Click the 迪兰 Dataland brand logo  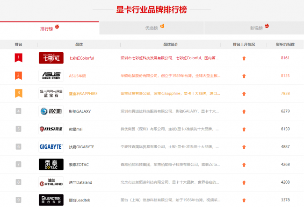click(x=51, y=182)
